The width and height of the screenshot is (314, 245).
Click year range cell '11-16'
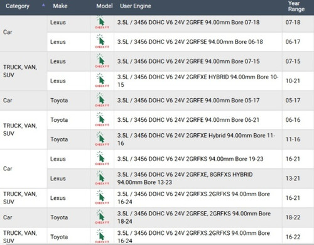[293, 139]
